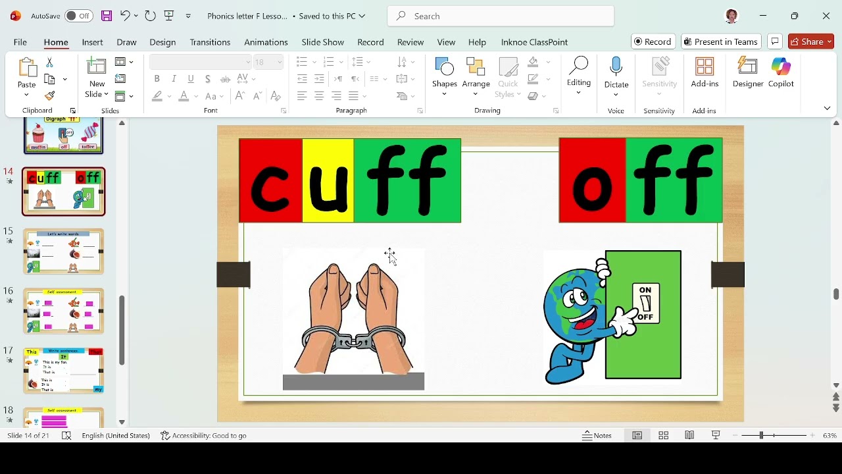Click the Decrease Font Size icon
The width and height of the screenshot is (842, 474).
coord(258,96)
